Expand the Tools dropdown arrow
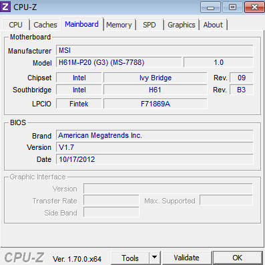Image resolution: width=265 pixels, height=265 pixels. 154,258
